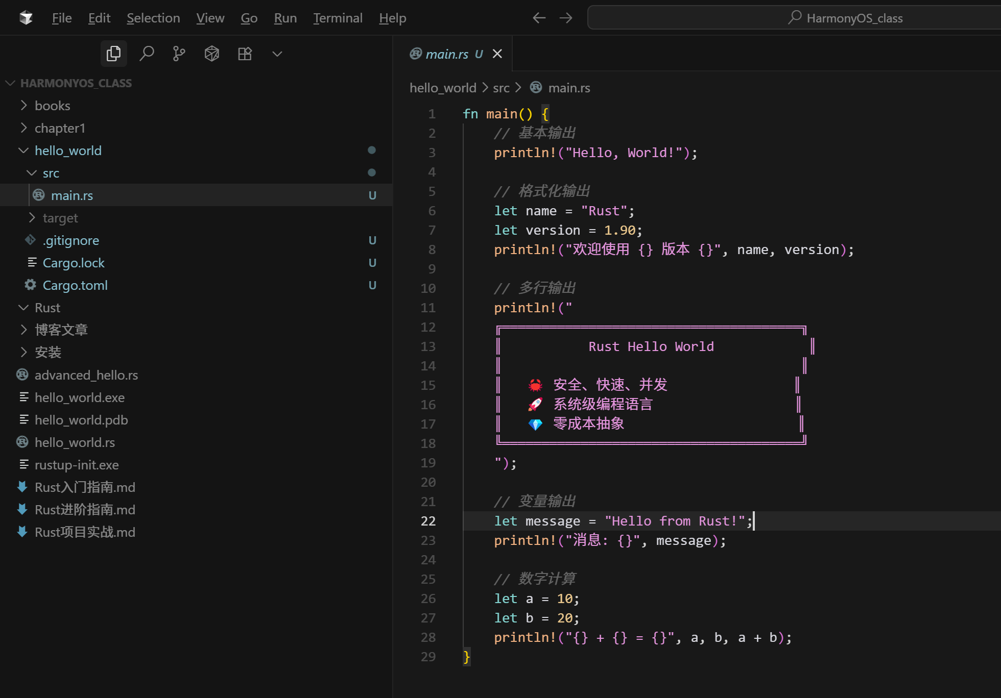Open the Terminal menu
The height and width of the screenshot is (698, 1001).
[x=338, y=18]
